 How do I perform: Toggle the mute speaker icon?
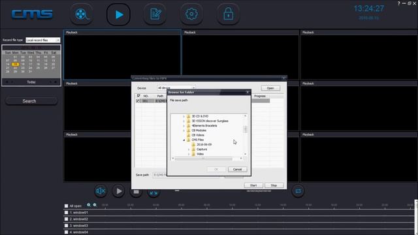[x=101, y=191]
